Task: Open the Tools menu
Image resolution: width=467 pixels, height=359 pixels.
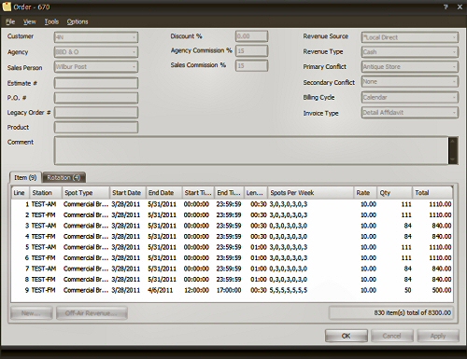Action: (x=51, y=21)
